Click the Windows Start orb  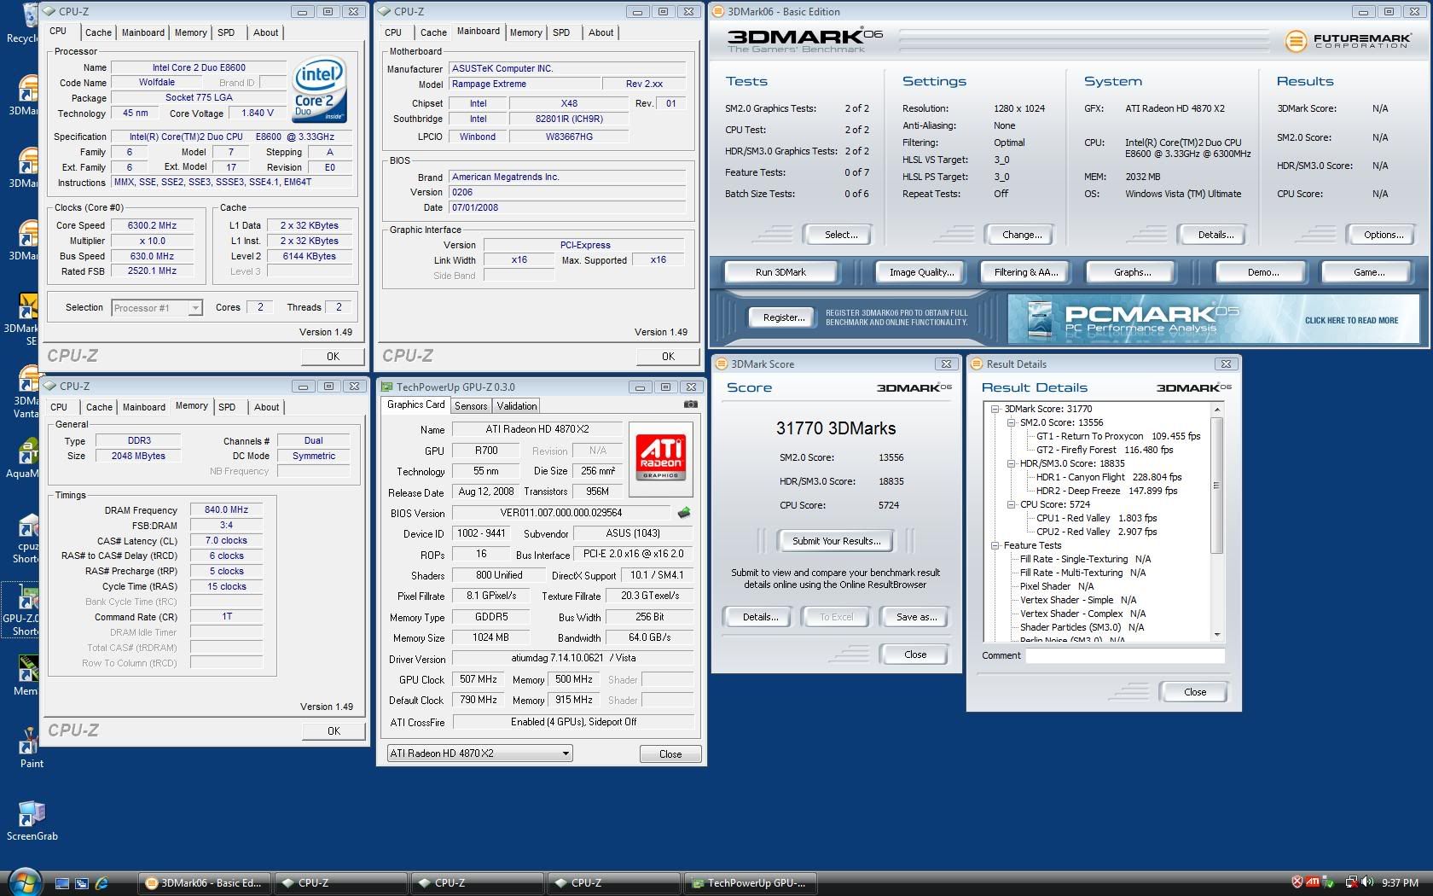(23, 882)
